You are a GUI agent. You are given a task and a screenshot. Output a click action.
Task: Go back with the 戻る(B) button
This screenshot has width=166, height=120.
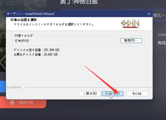coord(90,94)
